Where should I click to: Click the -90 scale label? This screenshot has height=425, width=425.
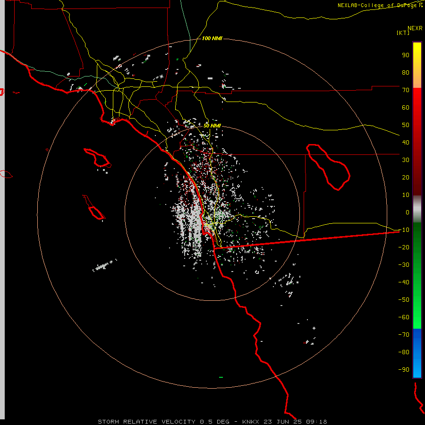point(404,370)
